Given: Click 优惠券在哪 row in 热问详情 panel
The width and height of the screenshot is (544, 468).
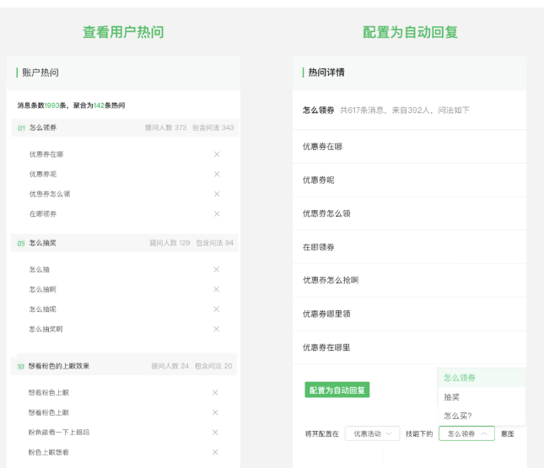Looking at the screenshot, I should point(409,147).
